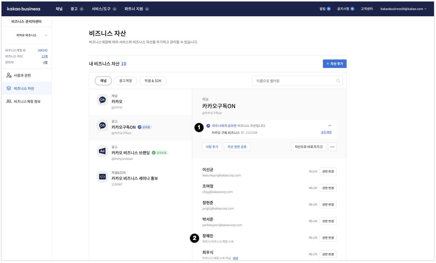Click the 비즈니스 자산 layers icon in sidebar
The image size is (436, 263).
coord(9,88)
